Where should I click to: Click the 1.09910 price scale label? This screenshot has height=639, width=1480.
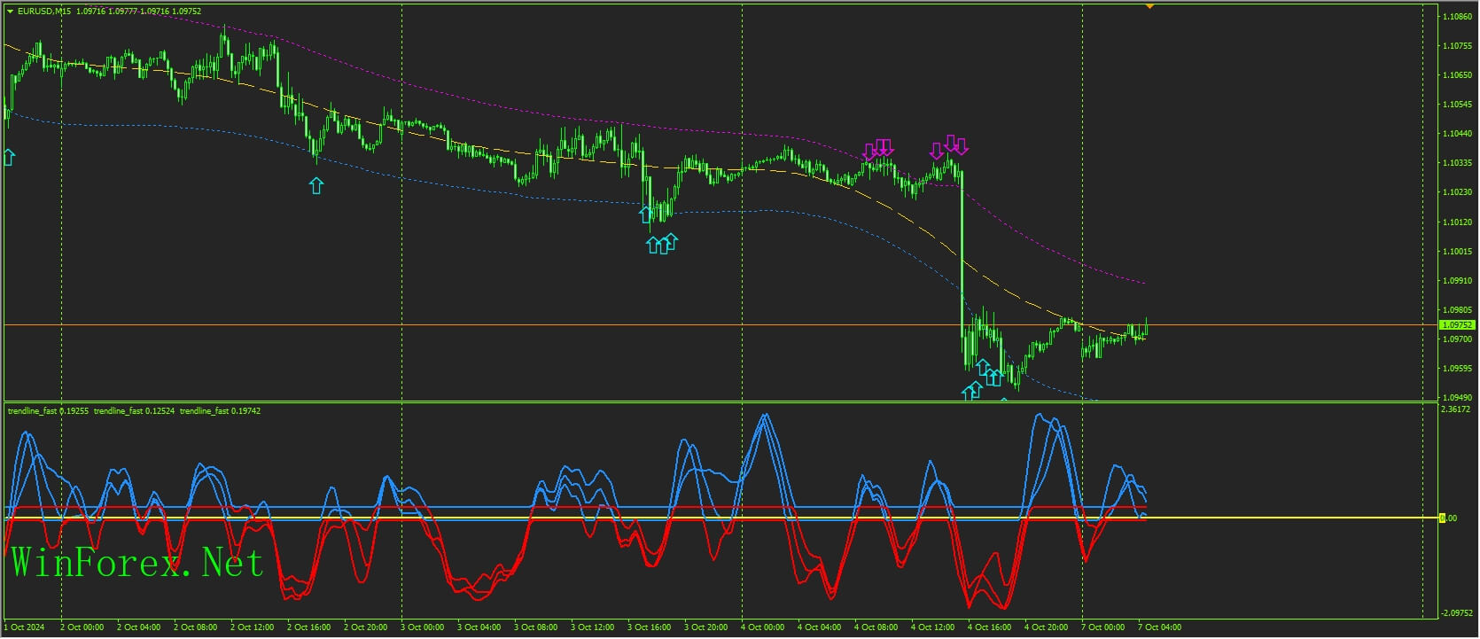[1458, 281]
